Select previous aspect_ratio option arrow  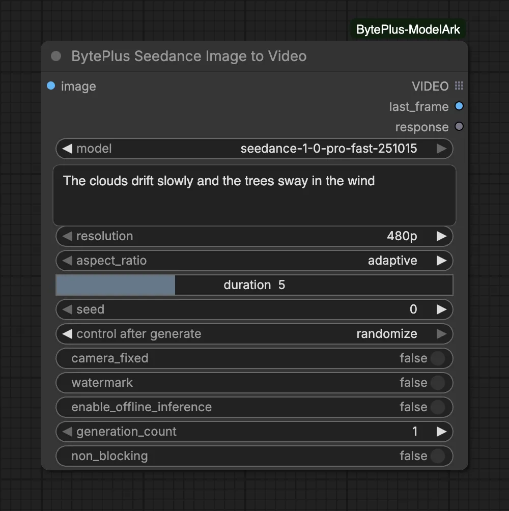pos(67,261)
